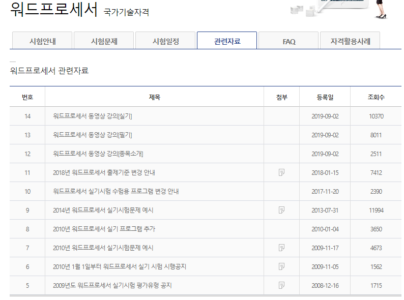
Task: Open attachment icon for 2018년 출제기준 변경 안내
Action: click(x=281, y=172)
